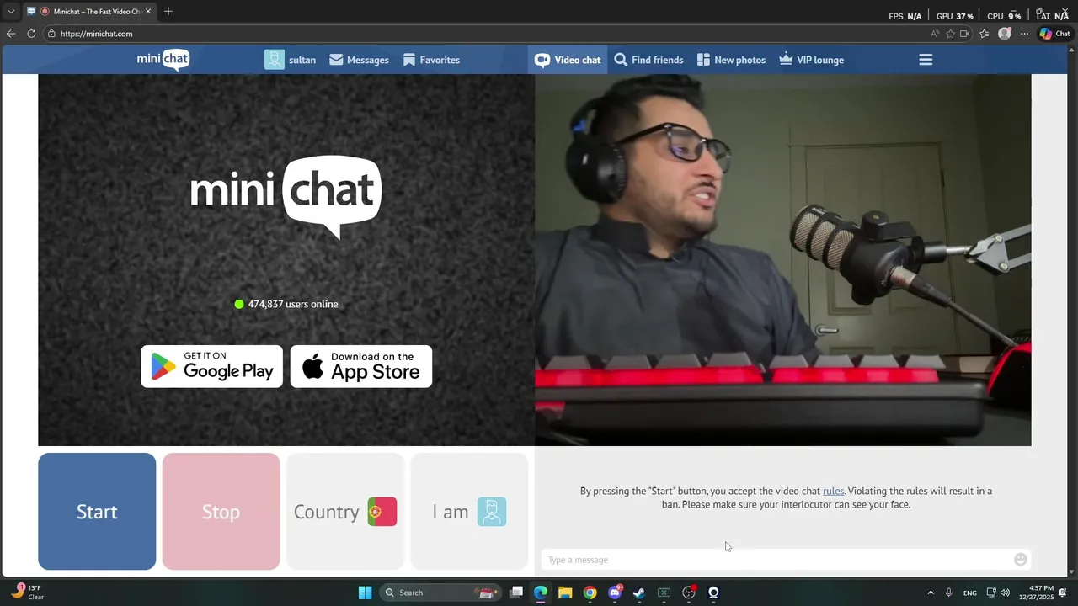
Task: Click the 474,837 users online text
Action: pos(293,304)
